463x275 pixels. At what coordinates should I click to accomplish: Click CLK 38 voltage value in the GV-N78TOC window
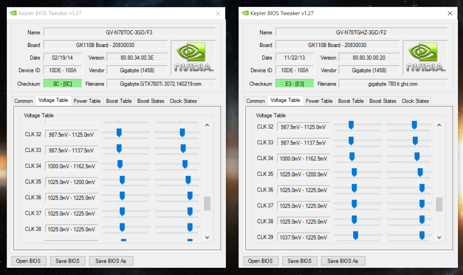71,229
